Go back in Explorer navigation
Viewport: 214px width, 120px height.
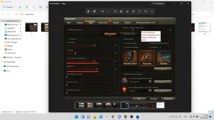click(3, 14)
